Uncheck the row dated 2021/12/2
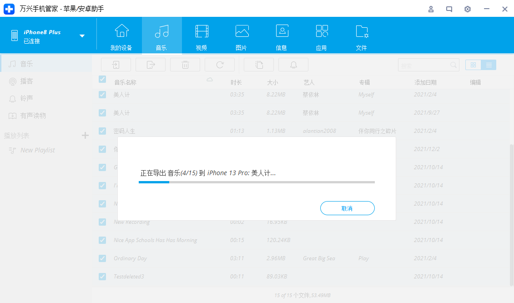This screenshot has width=514, height=303. (102, 149)
